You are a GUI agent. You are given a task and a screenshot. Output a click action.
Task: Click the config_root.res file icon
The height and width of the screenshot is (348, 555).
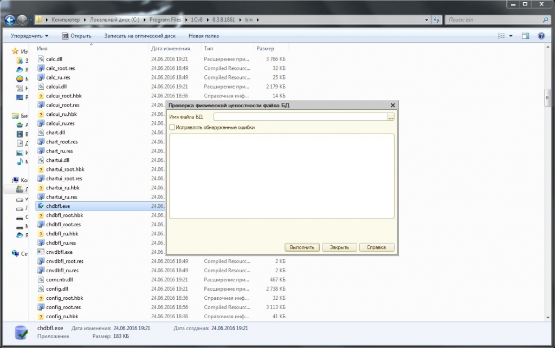41,307
